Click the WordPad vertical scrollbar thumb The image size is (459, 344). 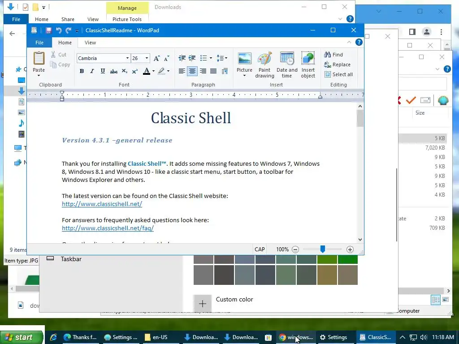point(360,118)
